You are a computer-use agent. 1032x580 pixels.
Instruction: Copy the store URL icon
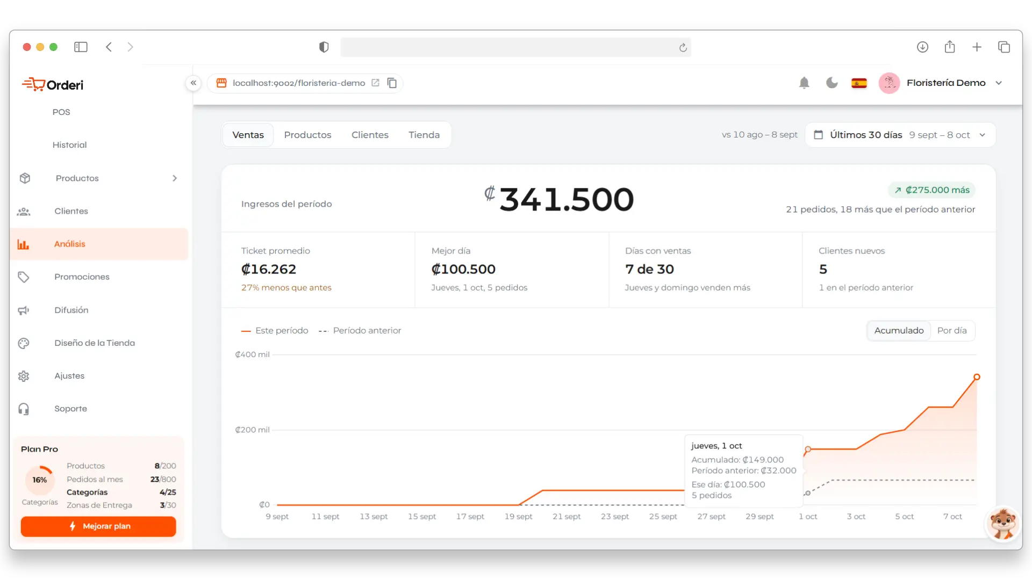tap(392, 83)
